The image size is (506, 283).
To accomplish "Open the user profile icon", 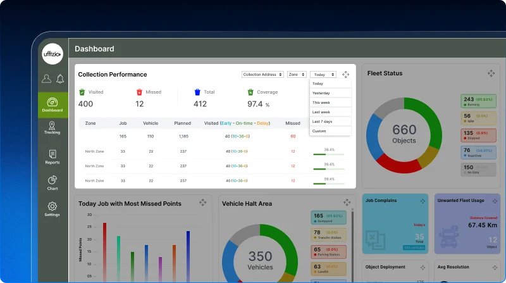I will click(46, 79).
